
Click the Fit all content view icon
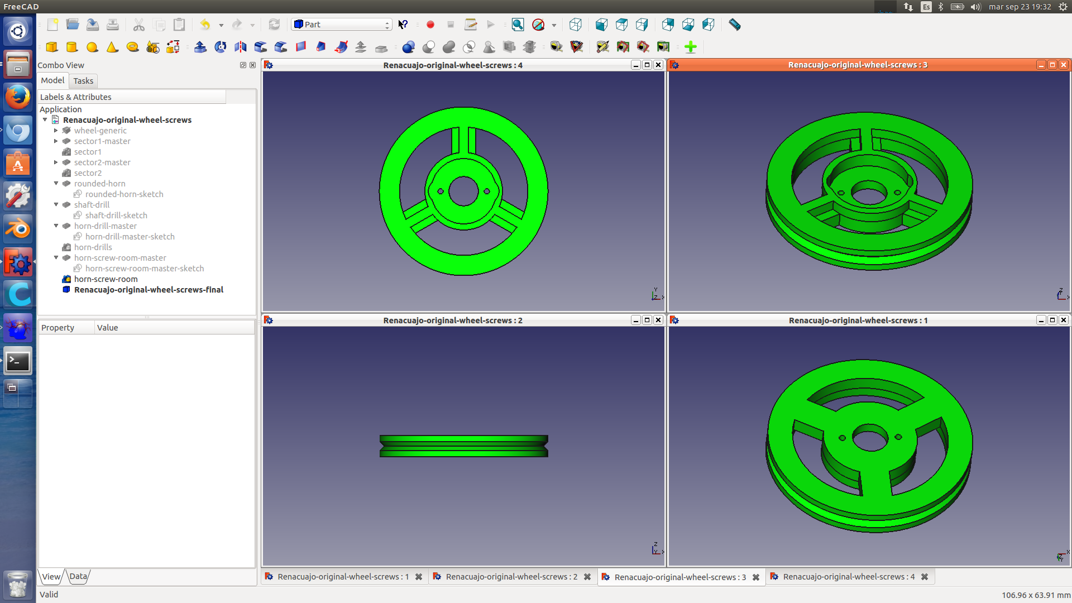pyautogui.click(x=518, y=25)
